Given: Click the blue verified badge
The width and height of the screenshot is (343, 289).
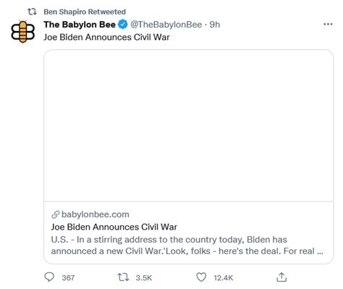Looking at the screenshot, I should 123,25.
